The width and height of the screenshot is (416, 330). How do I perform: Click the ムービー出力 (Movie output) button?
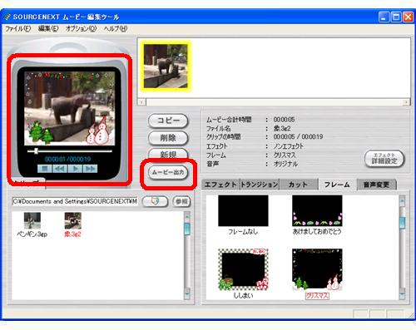[168, 173]
